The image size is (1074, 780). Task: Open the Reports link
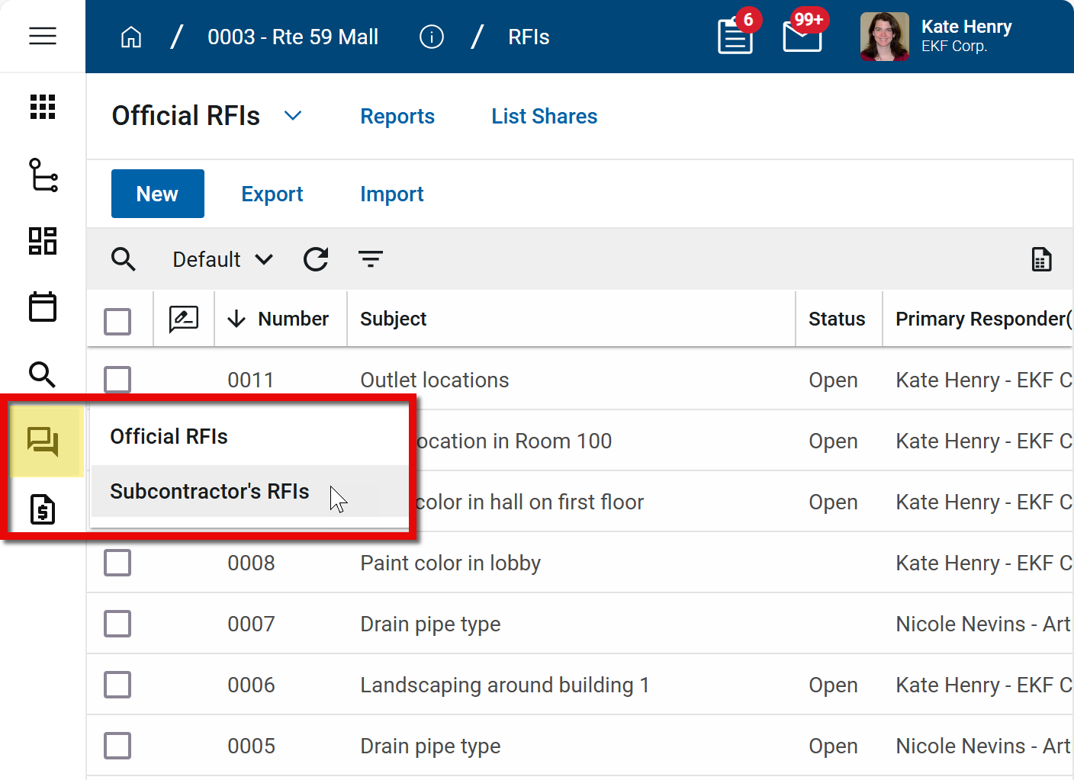397,116
